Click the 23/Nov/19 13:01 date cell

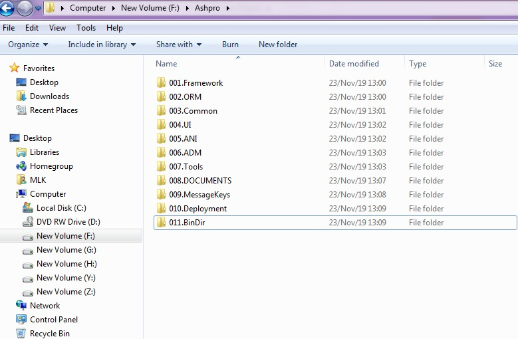(358, 110)
